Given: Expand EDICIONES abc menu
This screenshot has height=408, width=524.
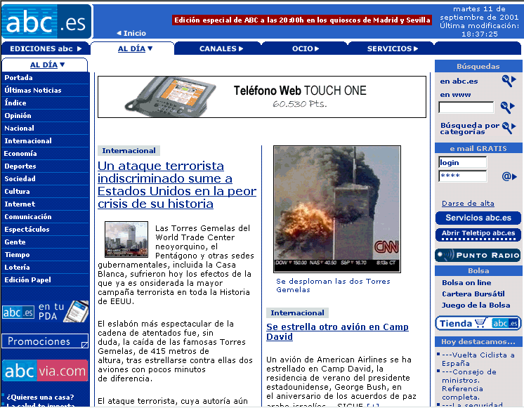Looking at the screenshot, I should click(x=46, y=48).
